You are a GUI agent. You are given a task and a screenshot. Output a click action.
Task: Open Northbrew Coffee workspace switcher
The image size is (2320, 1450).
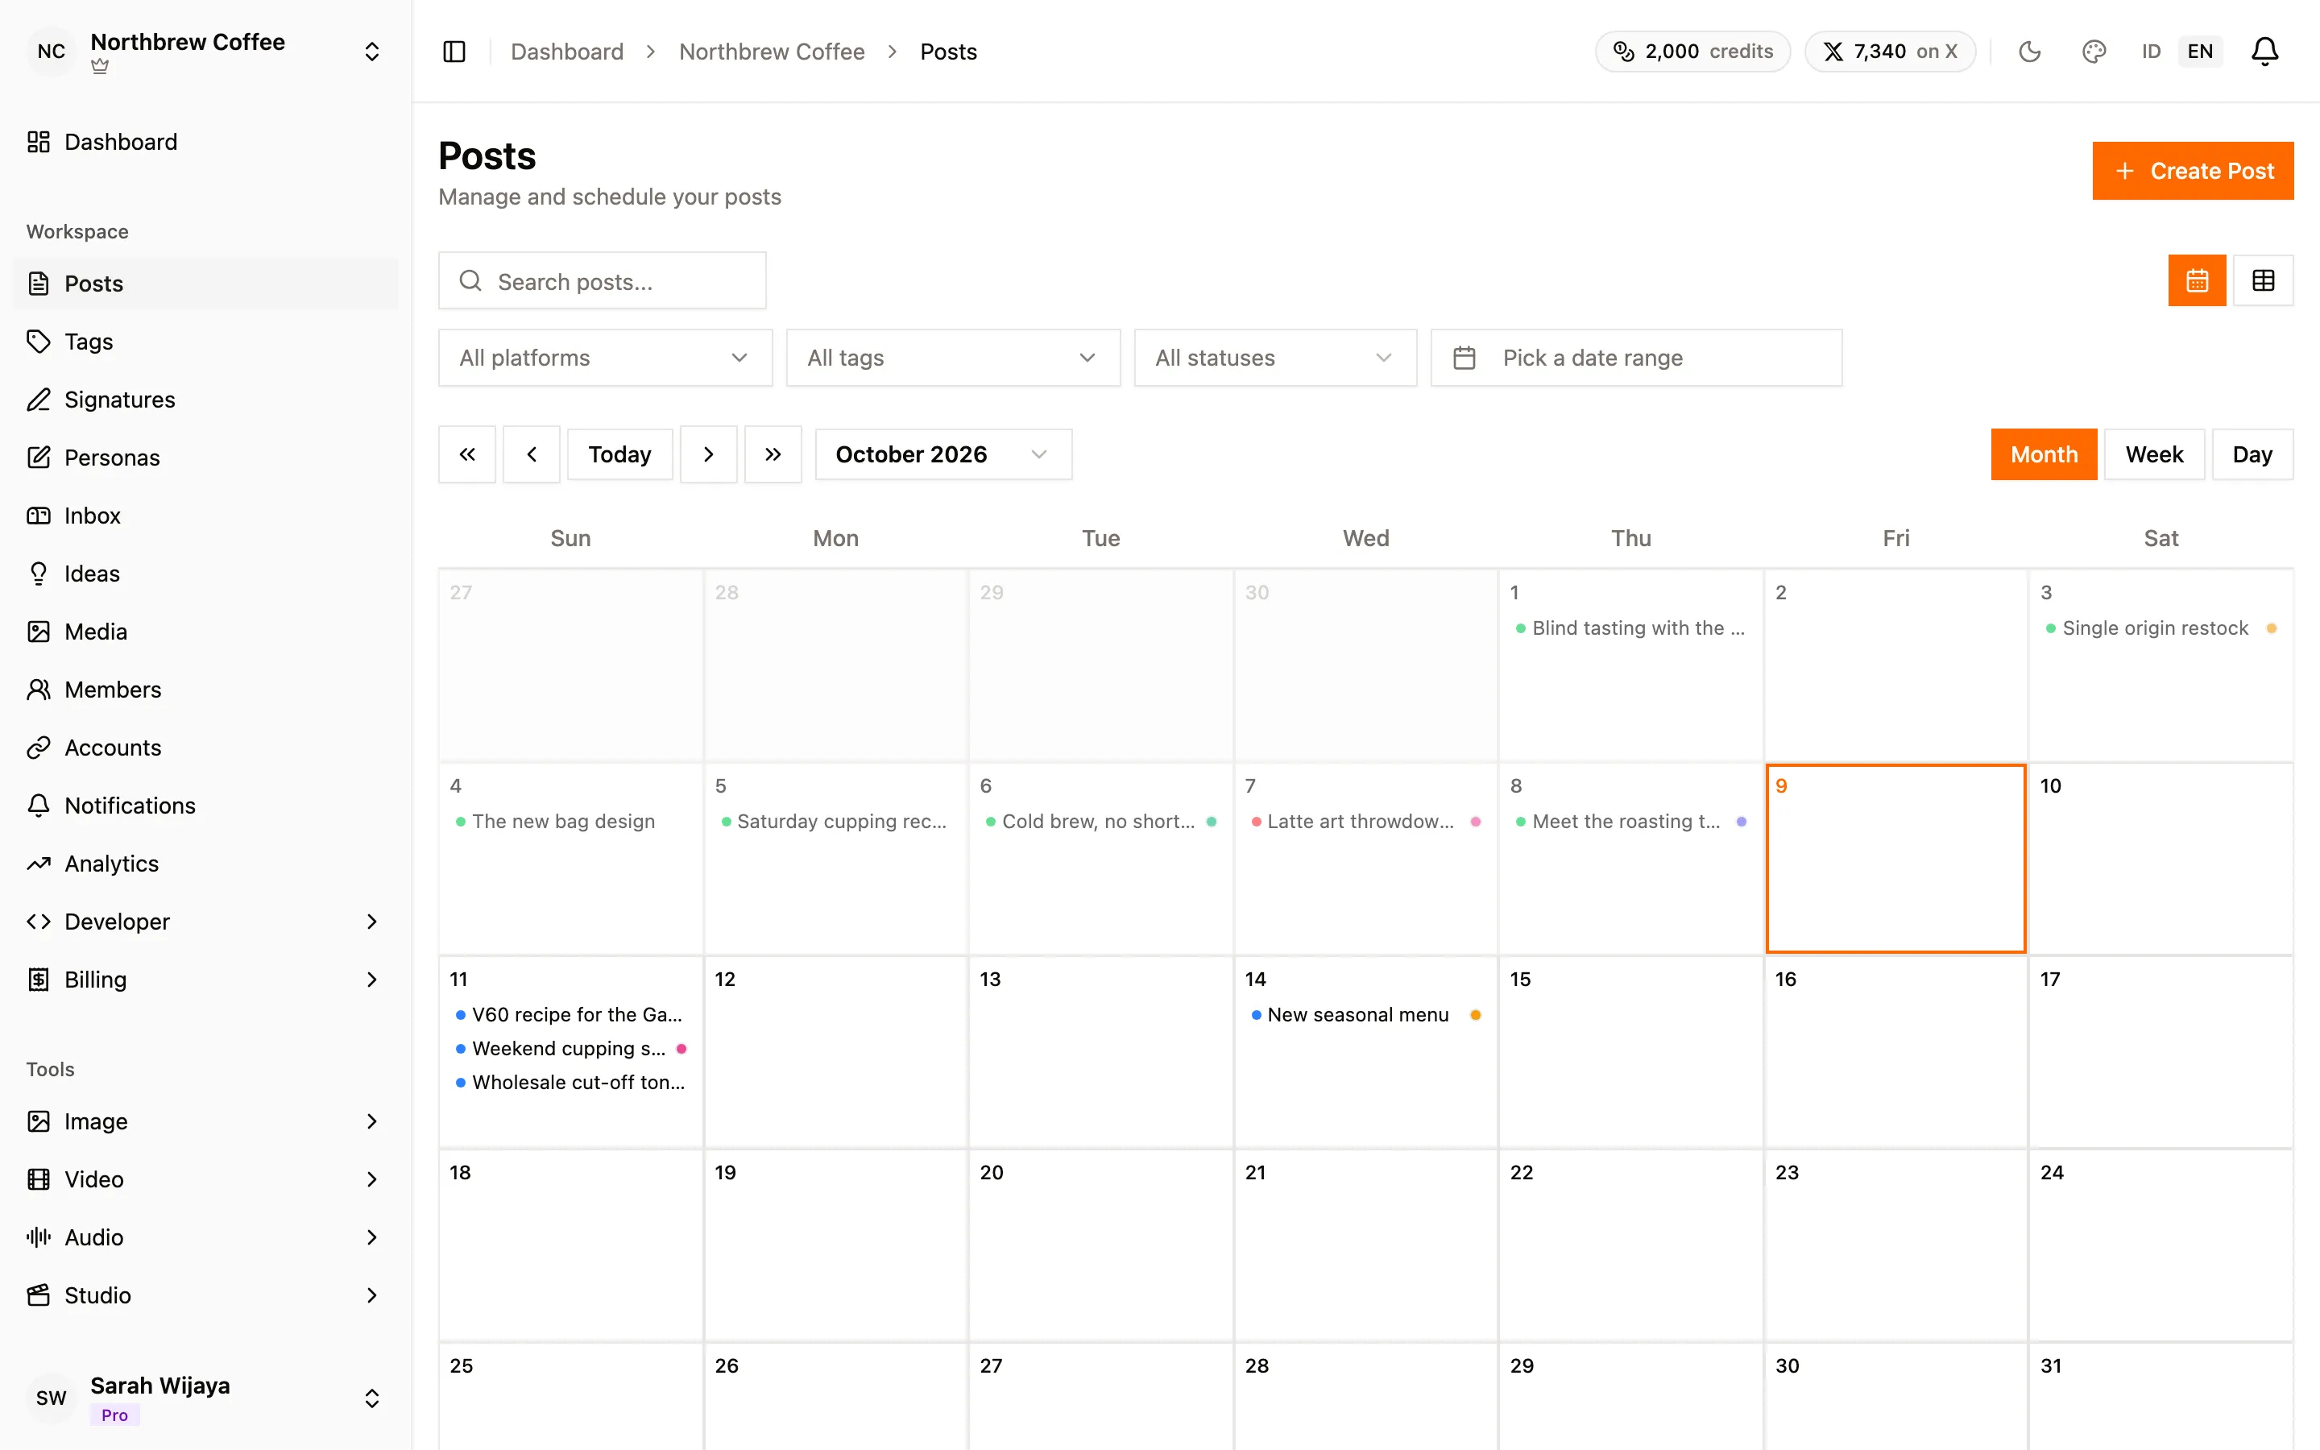[205, 52]
